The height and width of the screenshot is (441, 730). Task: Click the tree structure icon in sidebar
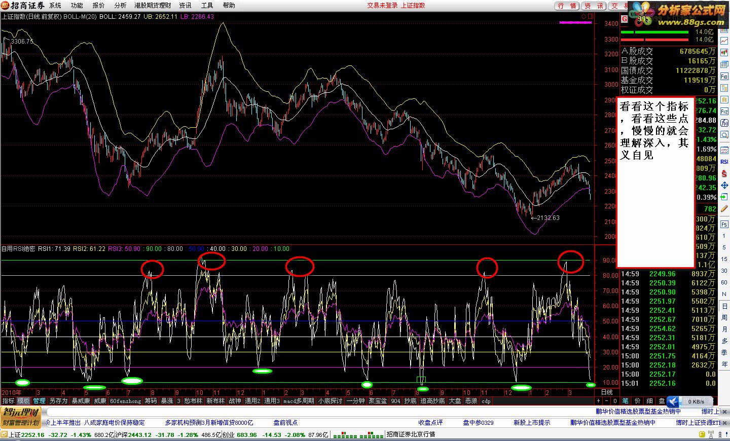click(724, 88)
